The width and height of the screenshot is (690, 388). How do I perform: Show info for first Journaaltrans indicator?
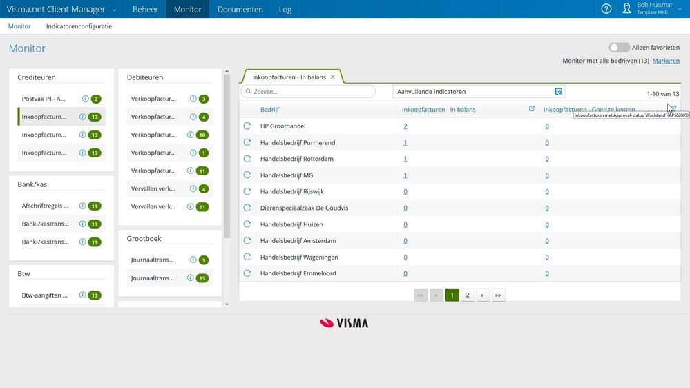tap(193, 260)
